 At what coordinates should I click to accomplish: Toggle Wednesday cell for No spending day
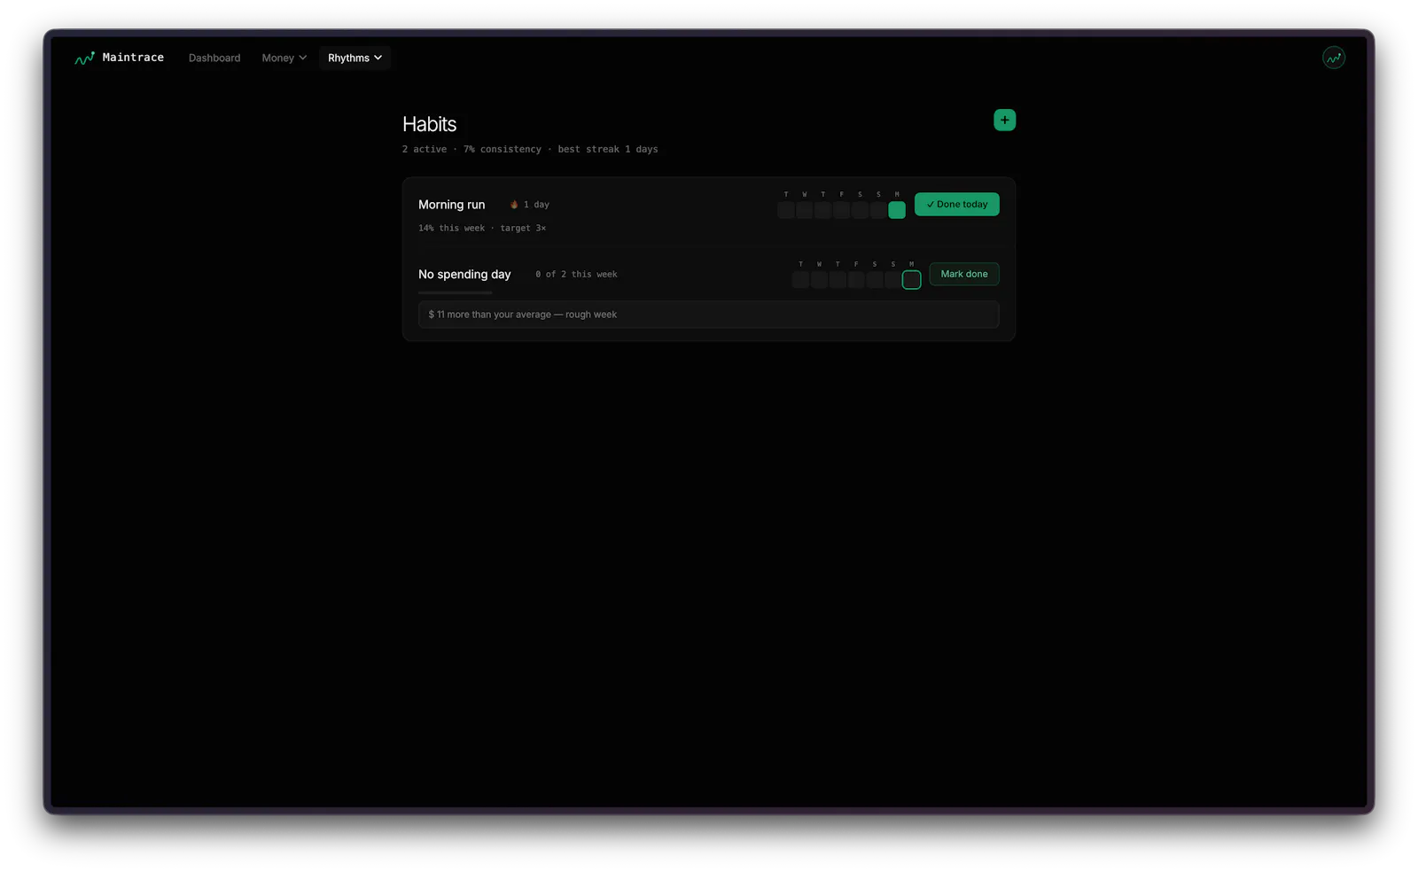pos(819,280)
